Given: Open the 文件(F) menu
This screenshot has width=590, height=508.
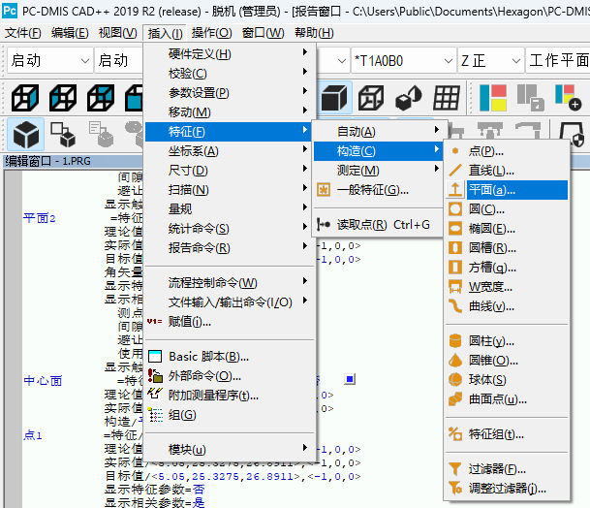Looking at the screenshot, I should pyautogui.click(x=22, y=33).
